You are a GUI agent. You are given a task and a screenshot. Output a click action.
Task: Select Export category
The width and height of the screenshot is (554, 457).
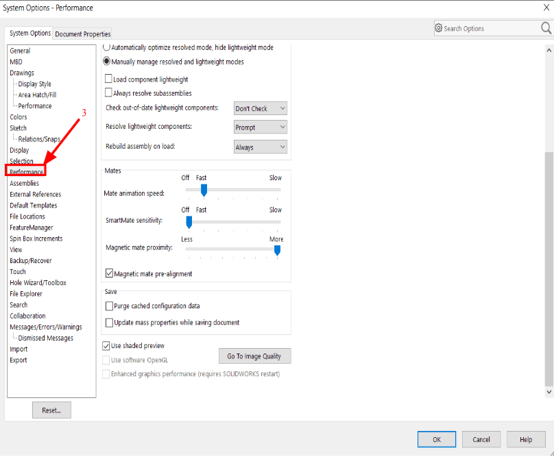[19, 360]
